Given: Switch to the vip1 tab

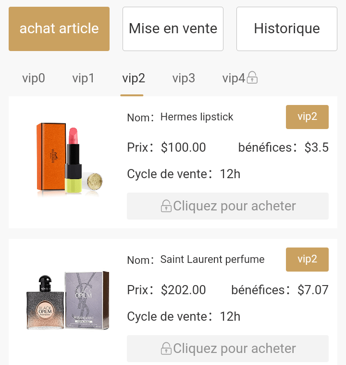Looking at the screenshot, I should point(84,78).
